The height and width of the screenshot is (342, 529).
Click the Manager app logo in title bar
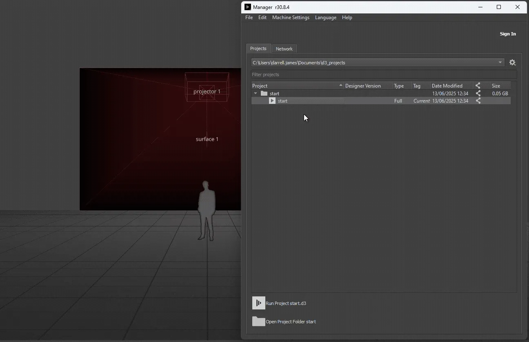click(248, 7)
